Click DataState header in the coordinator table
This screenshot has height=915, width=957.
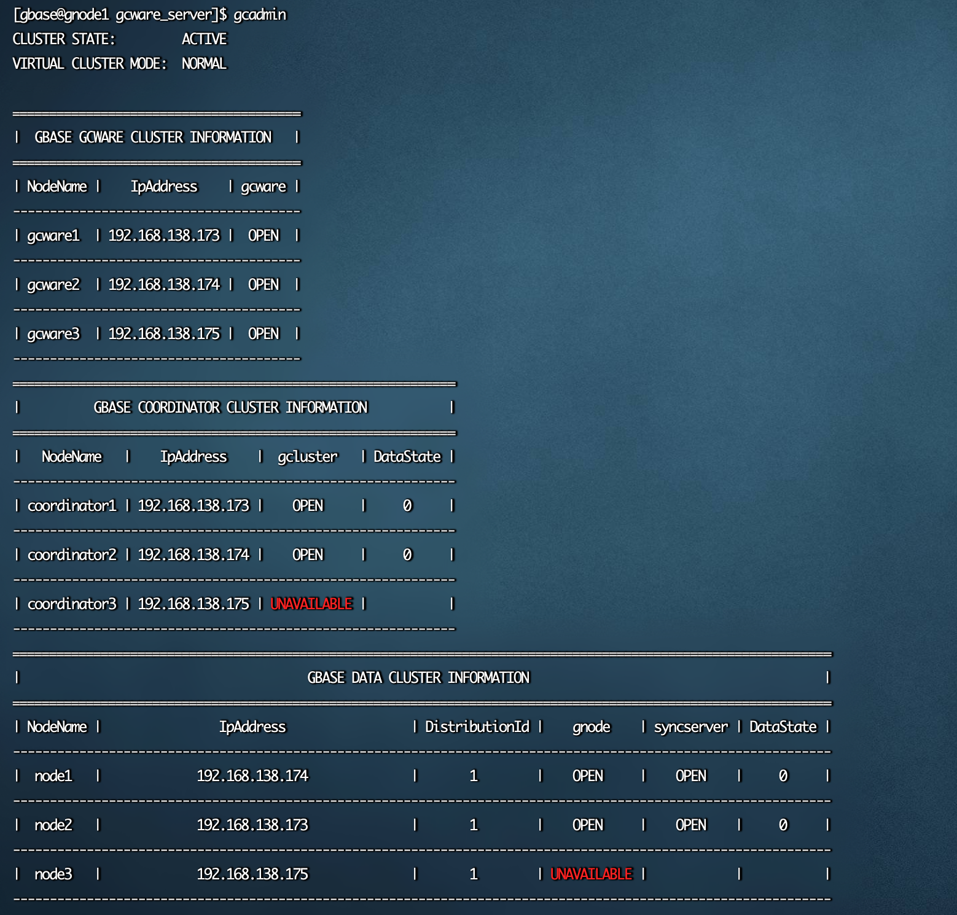coord(407,457)
